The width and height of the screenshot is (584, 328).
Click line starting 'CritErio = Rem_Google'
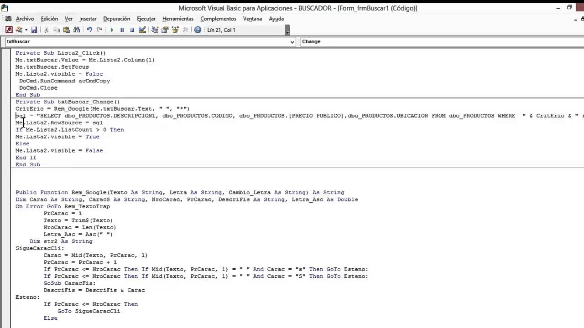[x=103, y=109]
